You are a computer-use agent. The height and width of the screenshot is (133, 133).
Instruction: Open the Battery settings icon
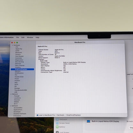(57, 127)
